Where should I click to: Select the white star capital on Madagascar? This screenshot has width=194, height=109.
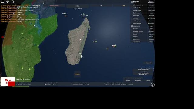[80, 40]
